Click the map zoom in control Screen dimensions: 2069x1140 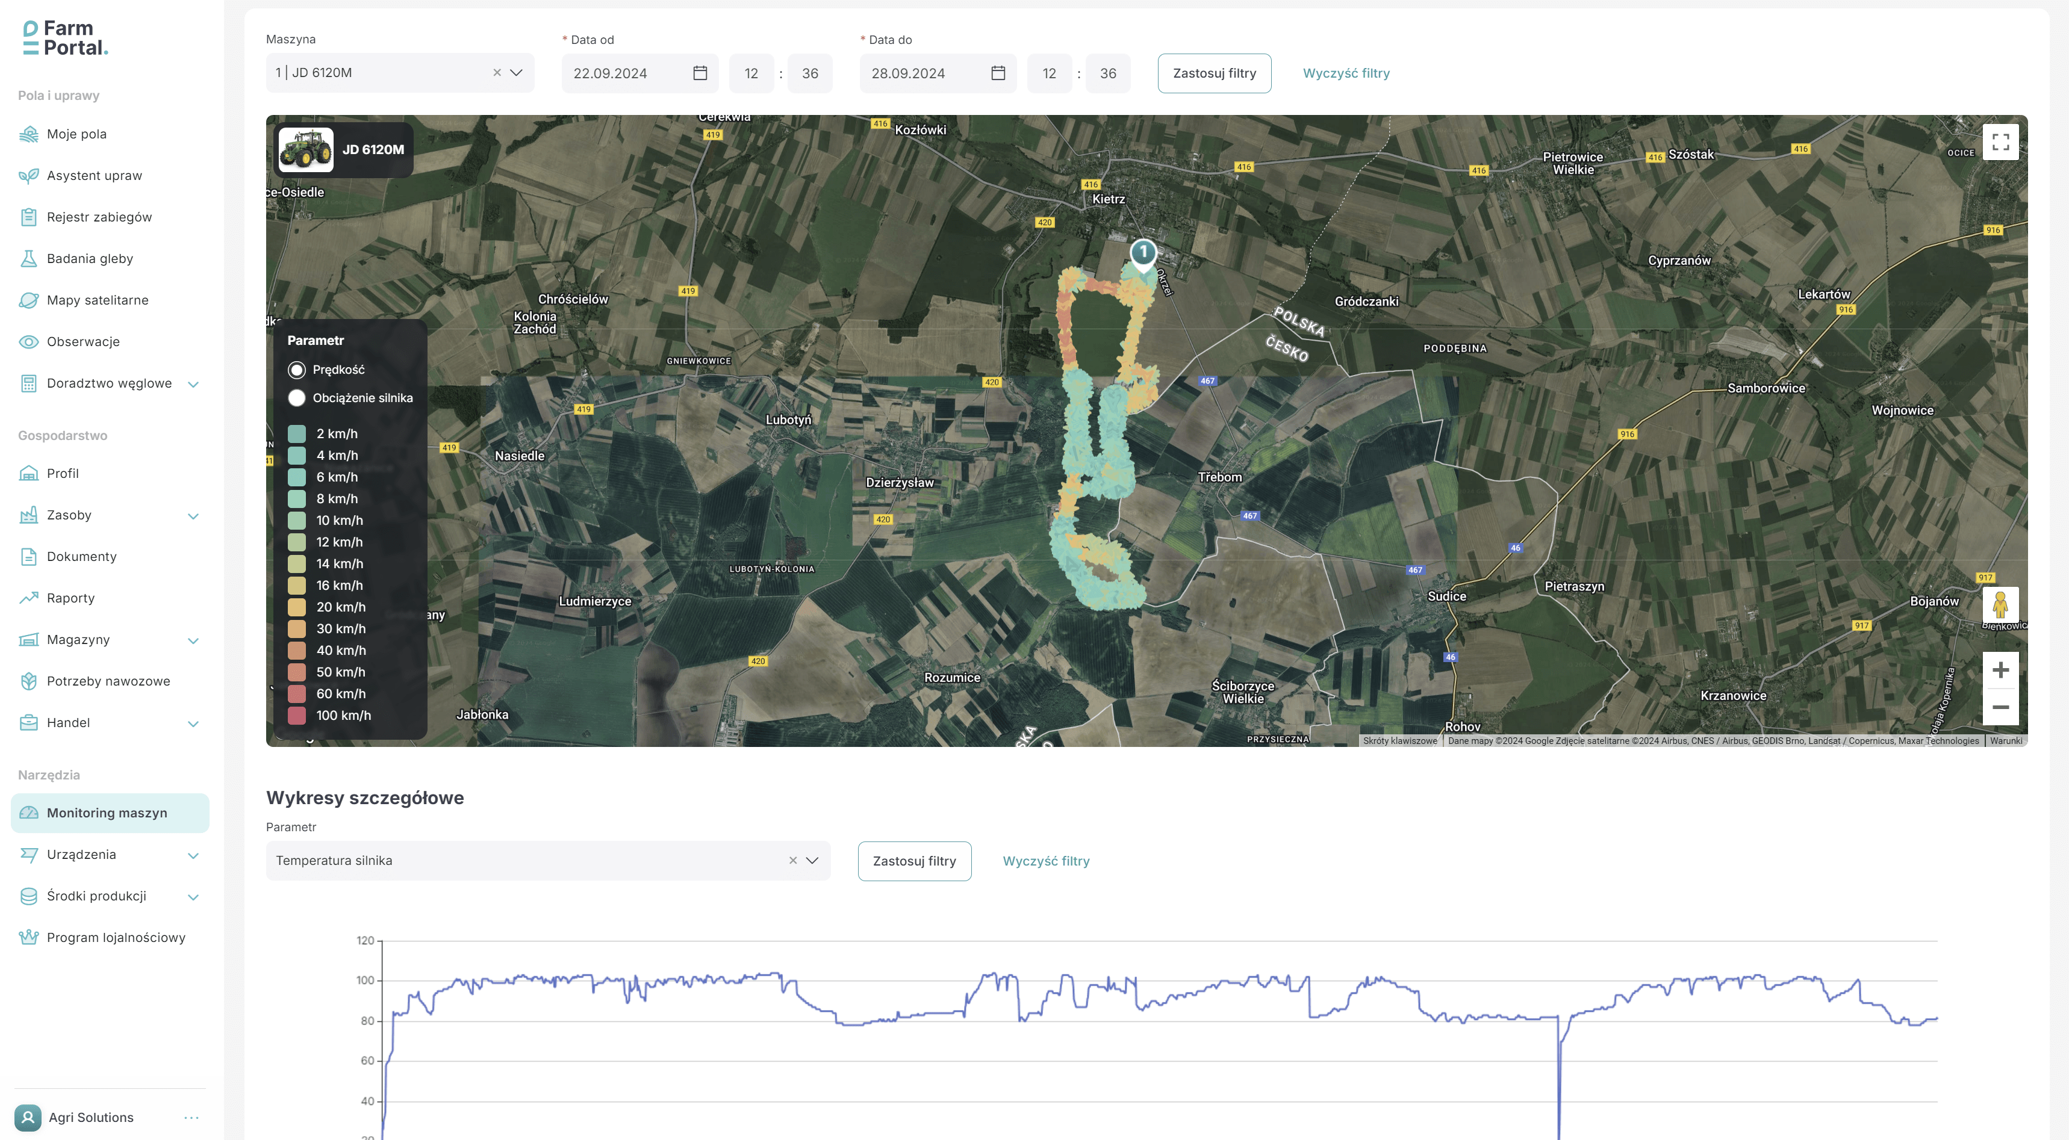pos(2002,669)
